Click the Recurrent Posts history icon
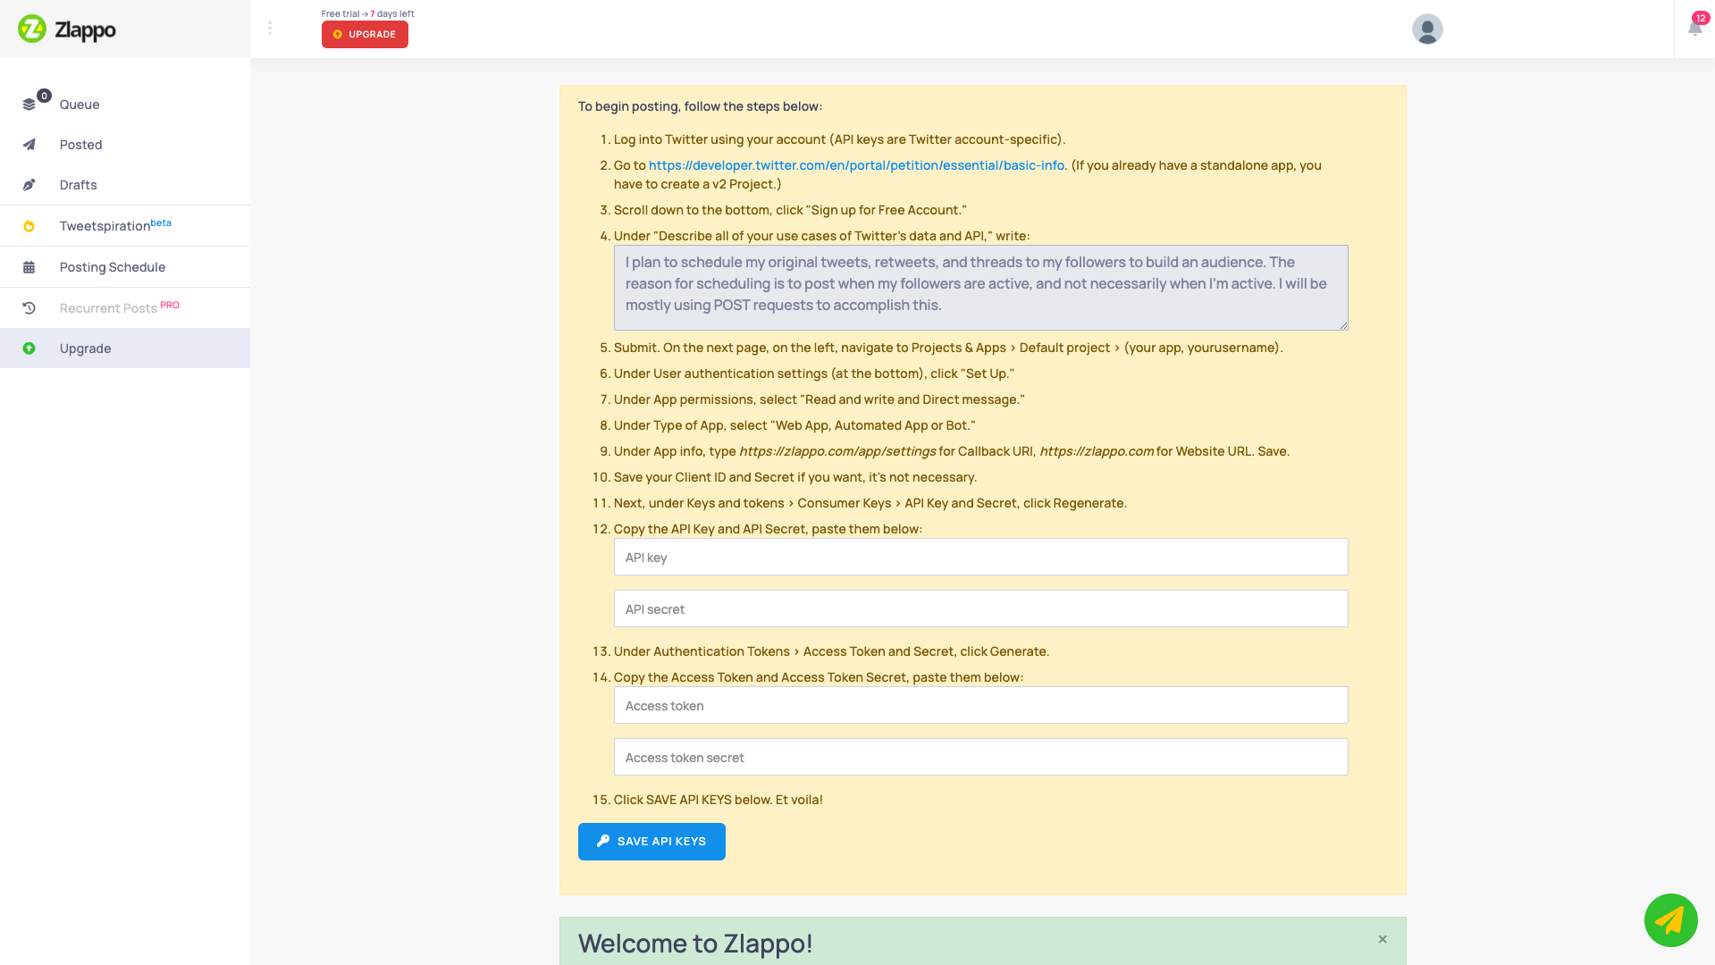 [29, 308]
